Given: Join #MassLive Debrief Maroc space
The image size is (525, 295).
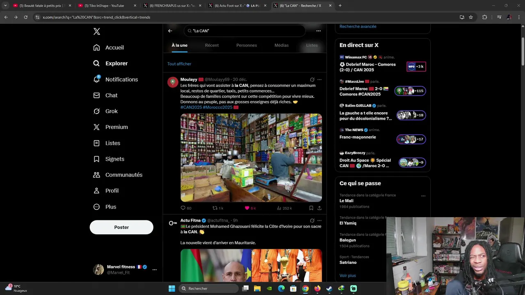Looking at the screenshot, I should pos(382,88).
